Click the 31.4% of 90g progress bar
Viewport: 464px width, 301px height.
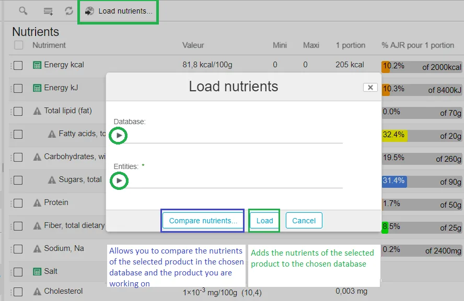click(422, 182)
